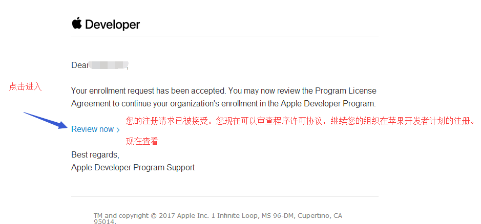The width and height of the screenshot is (481, 224).
Task: Click "Program License" at end of first line
Action: point(345,91)
